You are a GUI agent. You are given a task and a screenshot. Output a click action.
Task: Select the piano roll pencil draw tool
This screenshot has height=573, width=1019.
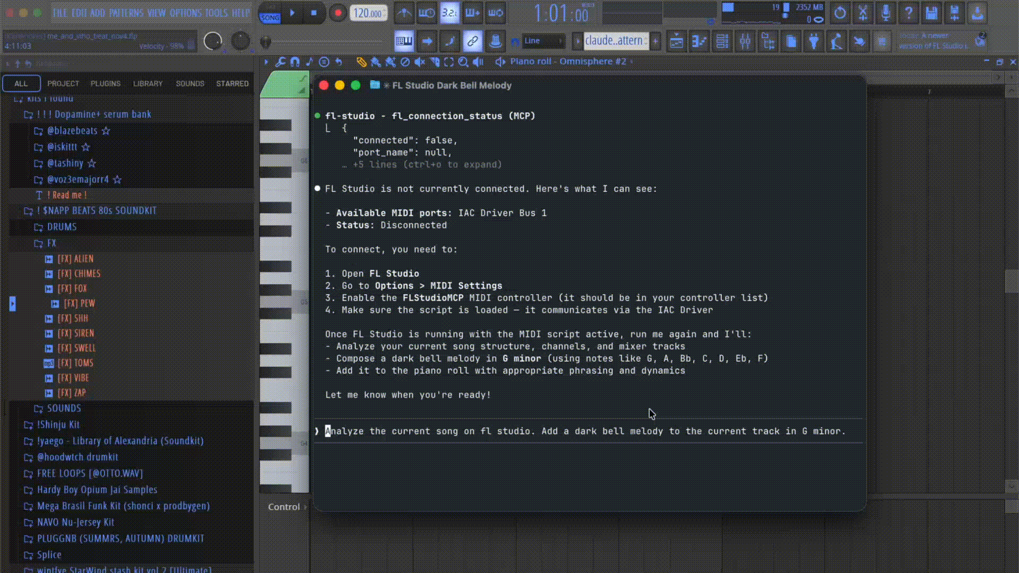coord(361,62)
